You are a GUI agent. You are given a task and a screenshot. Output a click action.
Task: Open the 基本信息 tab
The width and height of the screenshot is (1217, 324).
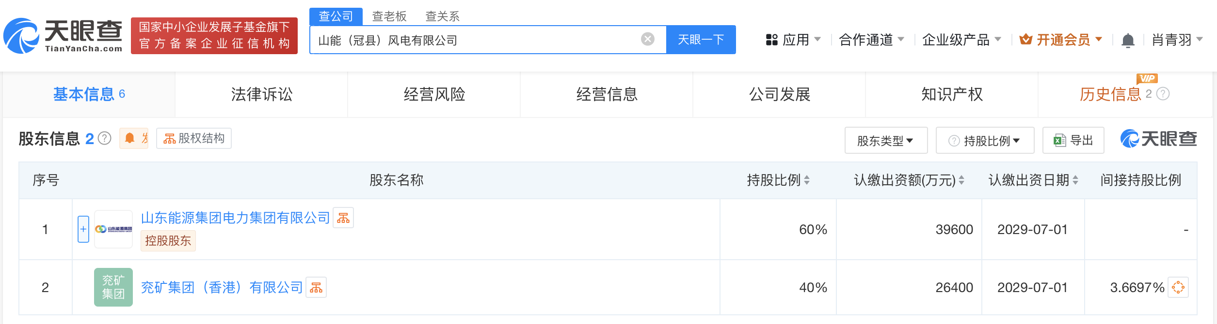[89, 94]
